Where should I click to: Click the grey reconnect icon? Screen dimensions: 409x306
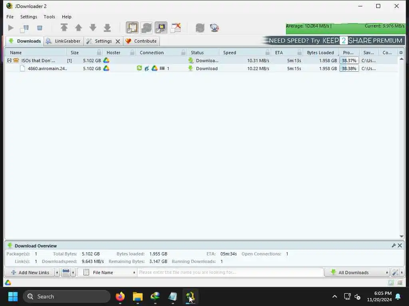200,28
